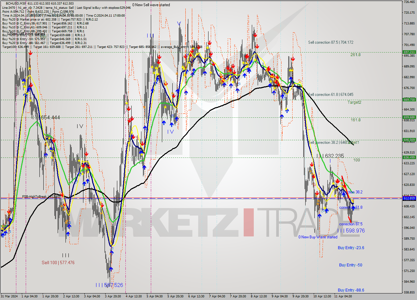Click the '567.526' wave low label
417x300 pixels.
click(114, 285)
